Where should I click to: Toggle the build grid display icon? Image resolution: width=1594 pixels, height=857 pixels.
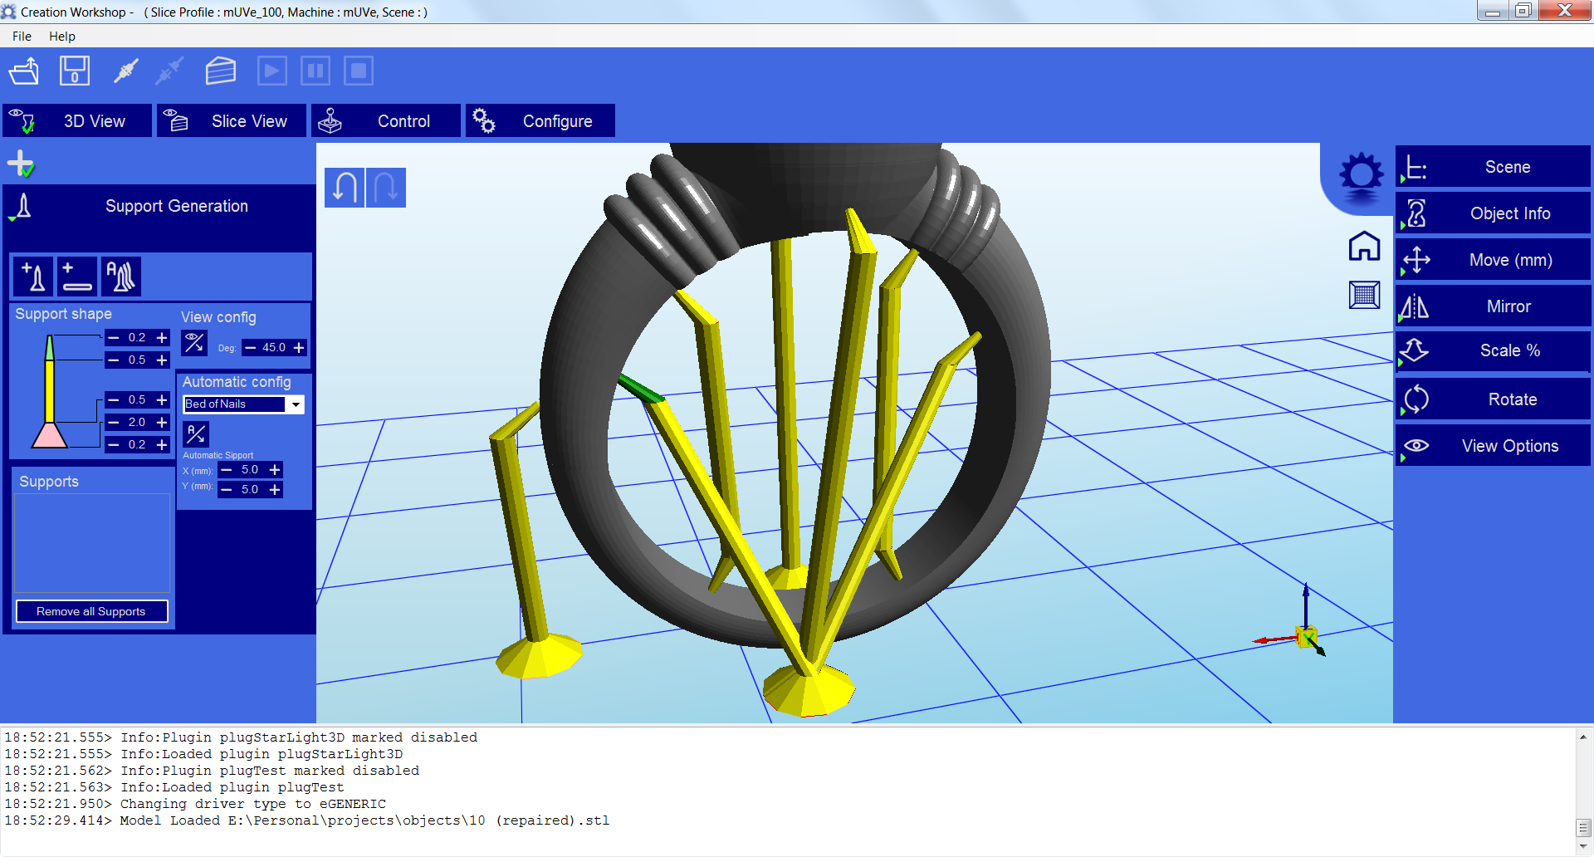click(1364, 295)
